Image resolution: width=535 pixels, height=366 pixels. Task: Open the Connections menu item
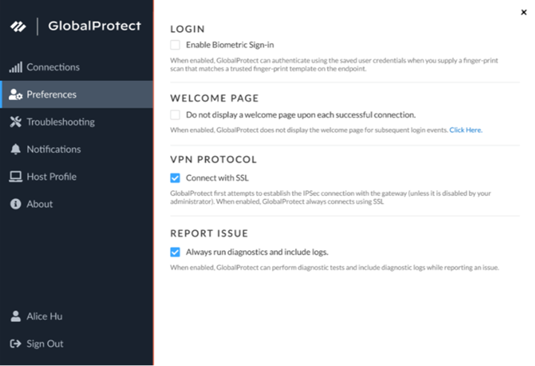click(x=53, y=68)
